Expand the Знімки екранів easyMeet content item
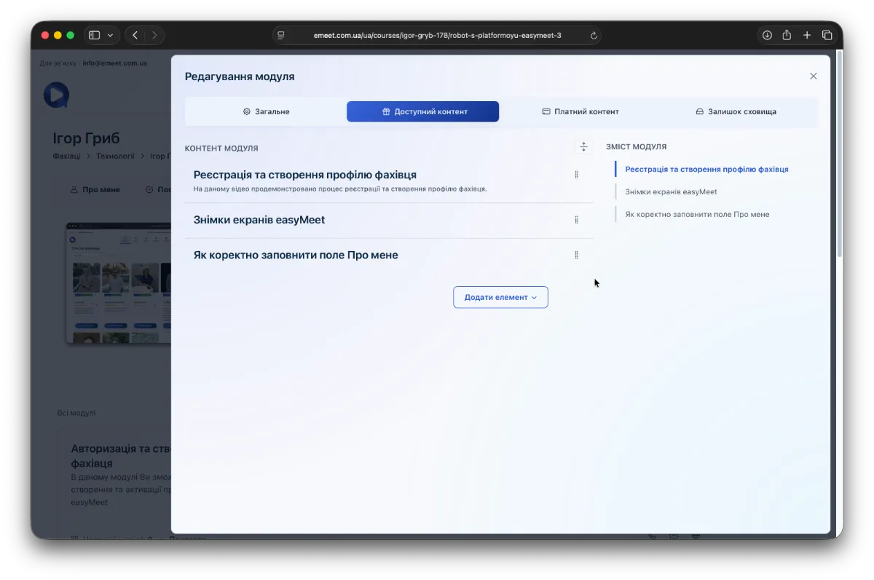 [x=259, y=220]
